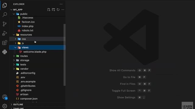This screenshot has height=109, width=195.
Task: Click the Find in Files shortcut hint
Action: (x=136, y=84)
